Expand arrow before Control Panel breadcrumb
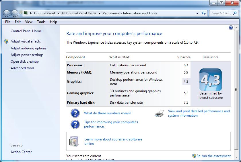241x162 pixels. pos(31,14)
